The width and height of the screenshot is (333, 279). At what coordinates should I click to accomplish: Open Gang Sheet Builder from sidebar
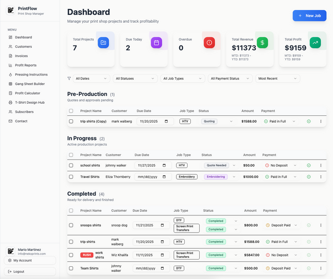point(31,83)
